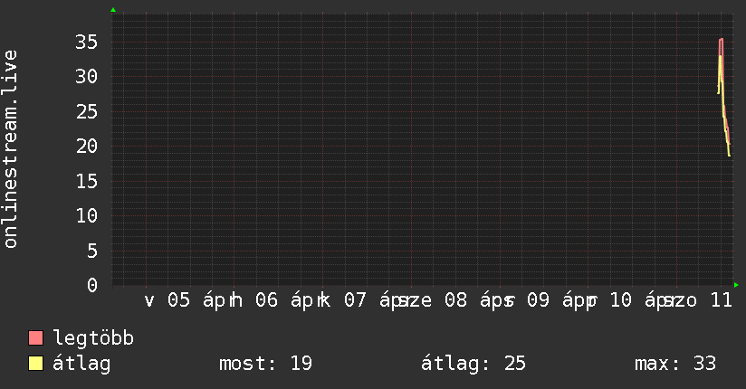Click the 'max: 33' statistic
Image resolution: width=746 pixels, height=389 pixels.
[675, 364]
